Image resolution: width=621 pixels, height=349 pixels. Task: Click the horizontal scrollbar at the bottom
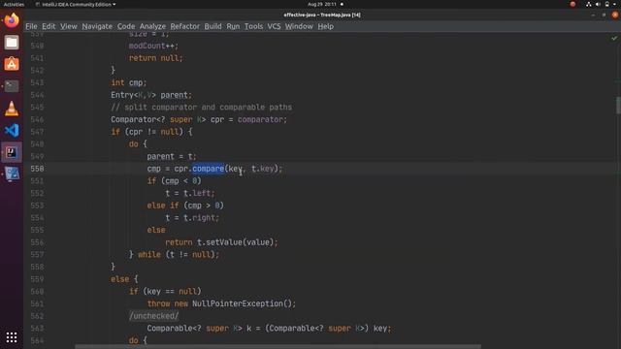(278, 347)
